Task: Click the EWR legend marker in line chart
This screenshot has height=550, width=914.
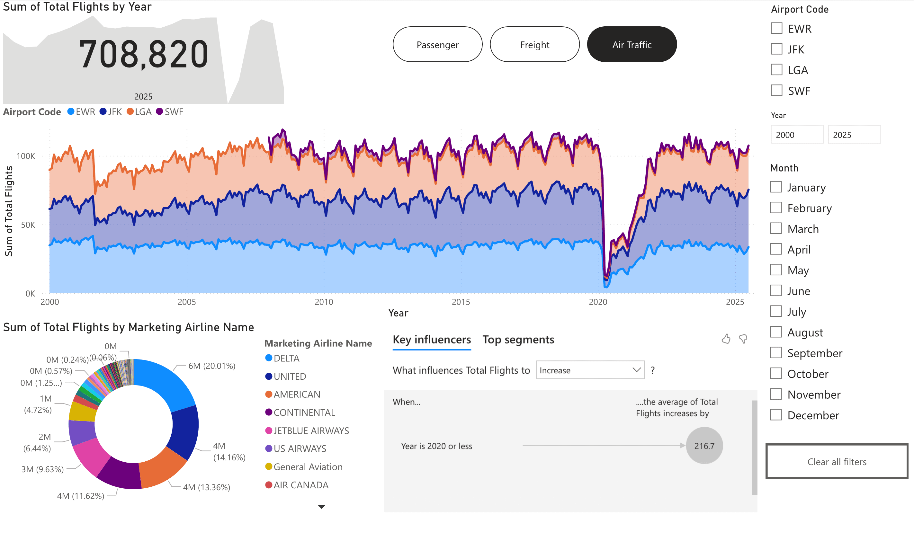Action: (x=71, y=111)
